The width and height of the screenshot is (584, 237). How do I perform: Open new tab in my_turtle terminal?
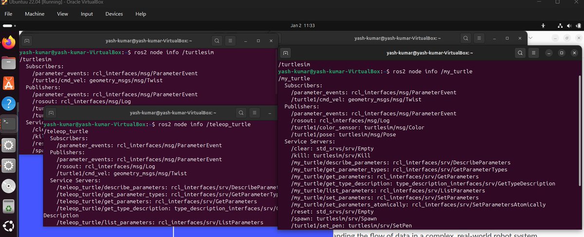(286, 53)
